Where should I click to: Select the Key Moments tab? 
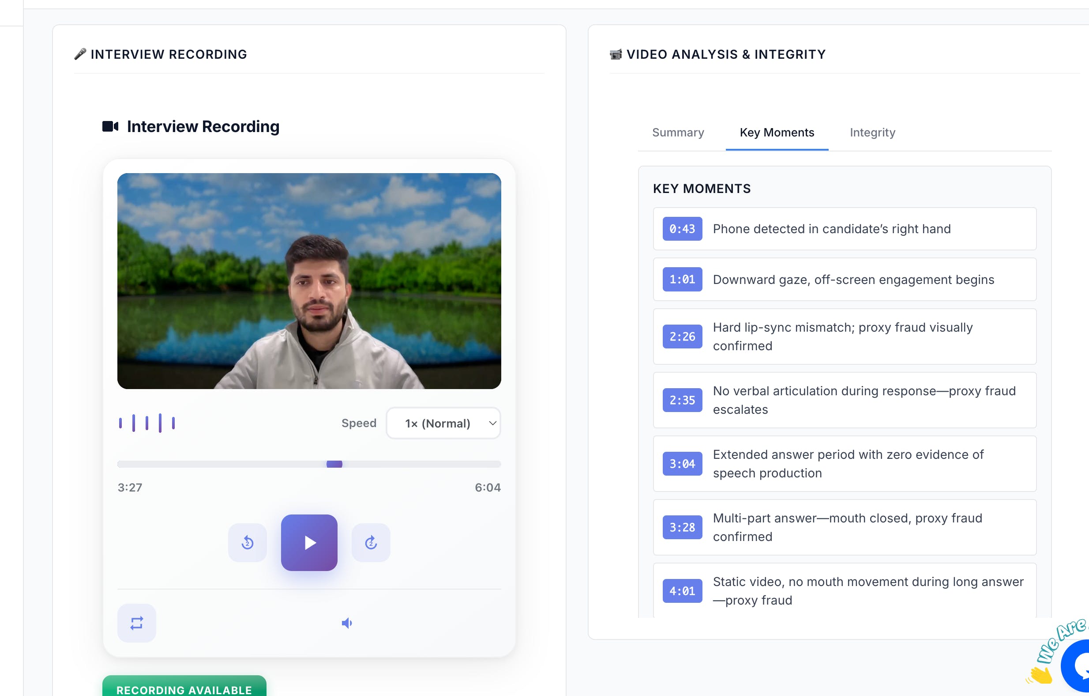tap(777, 132)
